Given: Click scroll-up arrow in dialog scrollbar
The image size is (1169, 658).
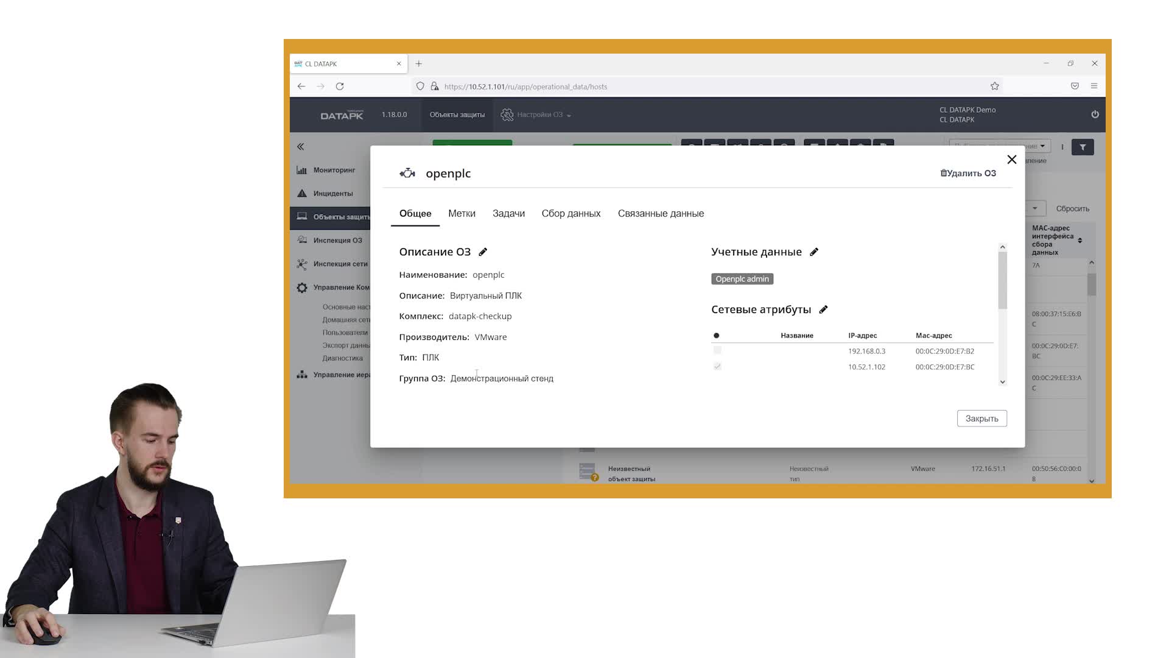Looking at the screenshot, I should [1002, 247].
